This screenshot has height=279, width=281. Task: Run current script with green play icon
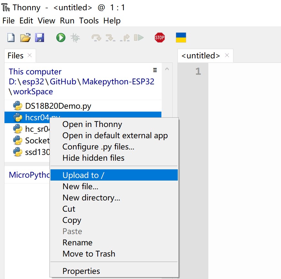(61, 38)
